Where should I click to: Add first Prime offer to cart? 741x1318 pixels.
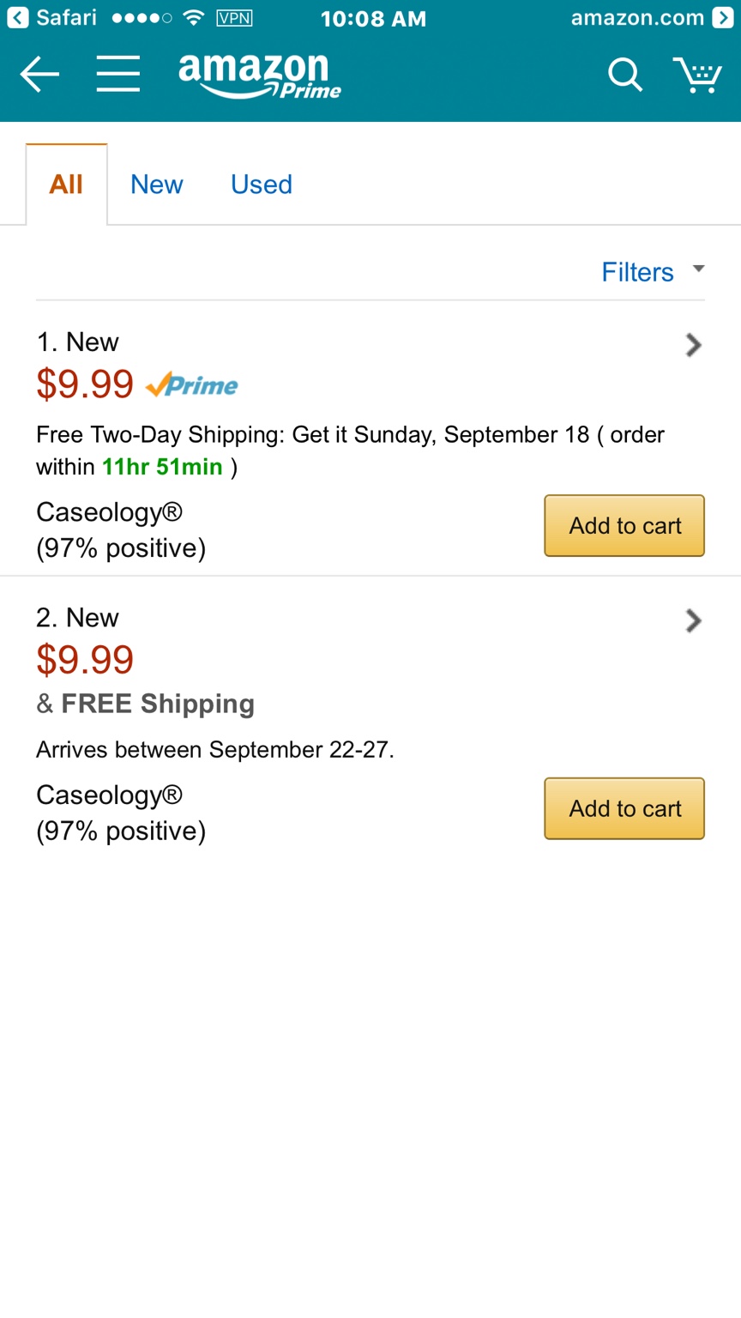(624, 525)
